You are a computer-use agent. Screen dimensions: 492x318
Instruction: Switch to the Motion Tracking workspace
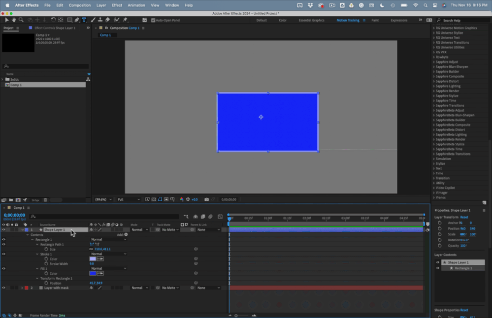click(x=348, y=20)
